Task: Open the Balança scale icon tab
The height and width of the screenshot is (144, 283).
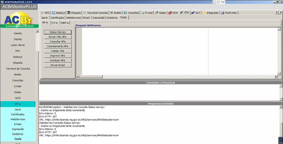Action: pos(58,13)
